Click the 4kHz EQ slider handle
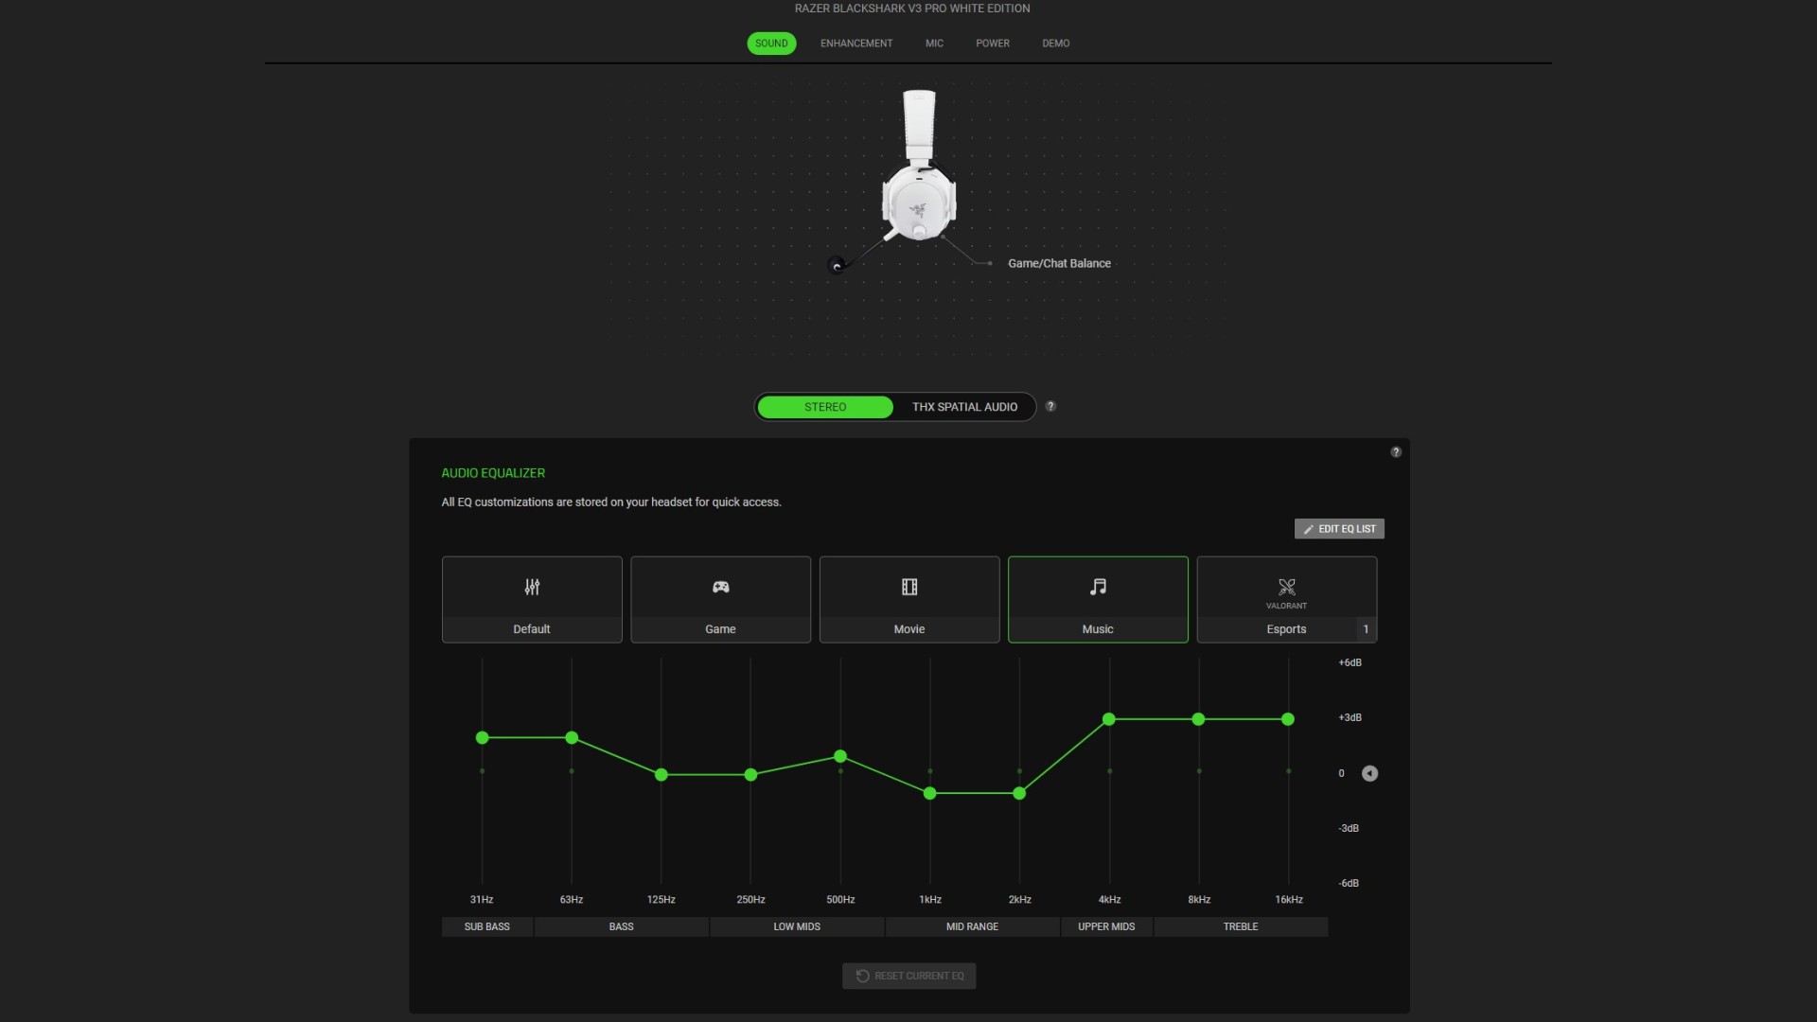The image size is (1817, 1022). 1109,719
